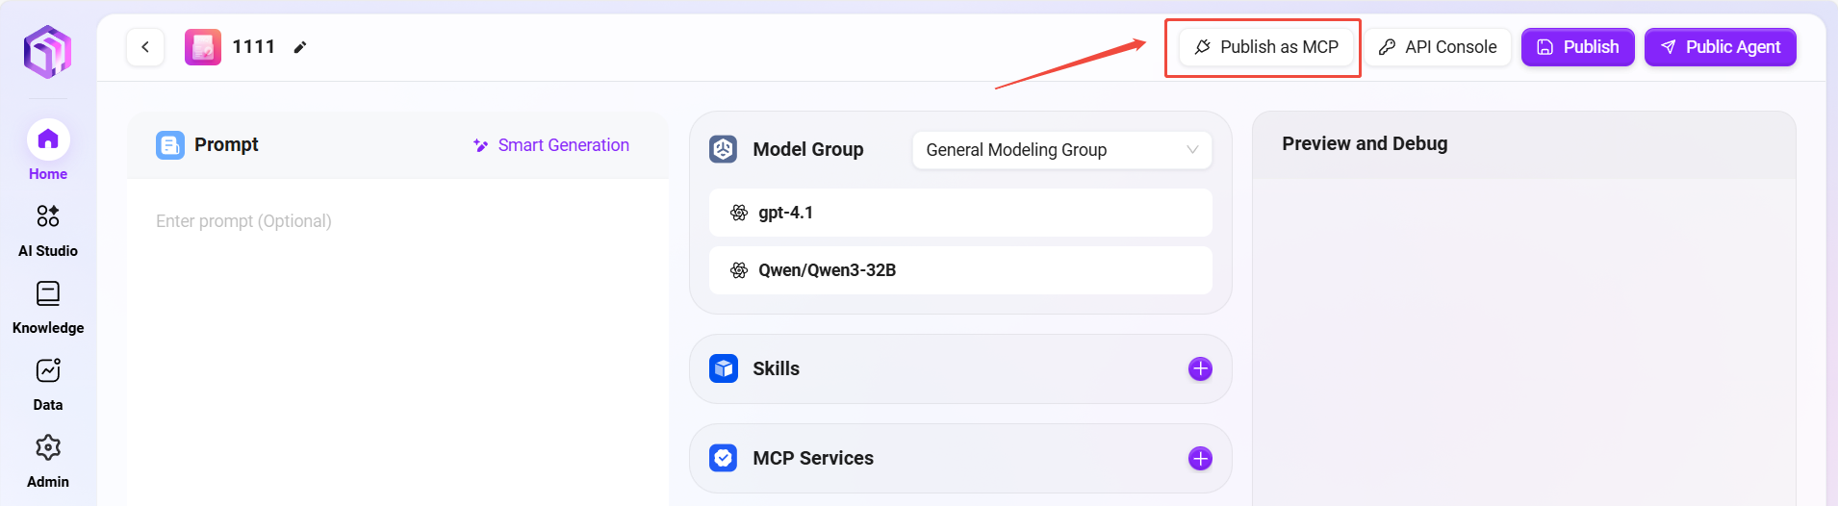Select the gpt-4.1 model entry
This screenshot has width=1838, height=506.
pos(959,213)
